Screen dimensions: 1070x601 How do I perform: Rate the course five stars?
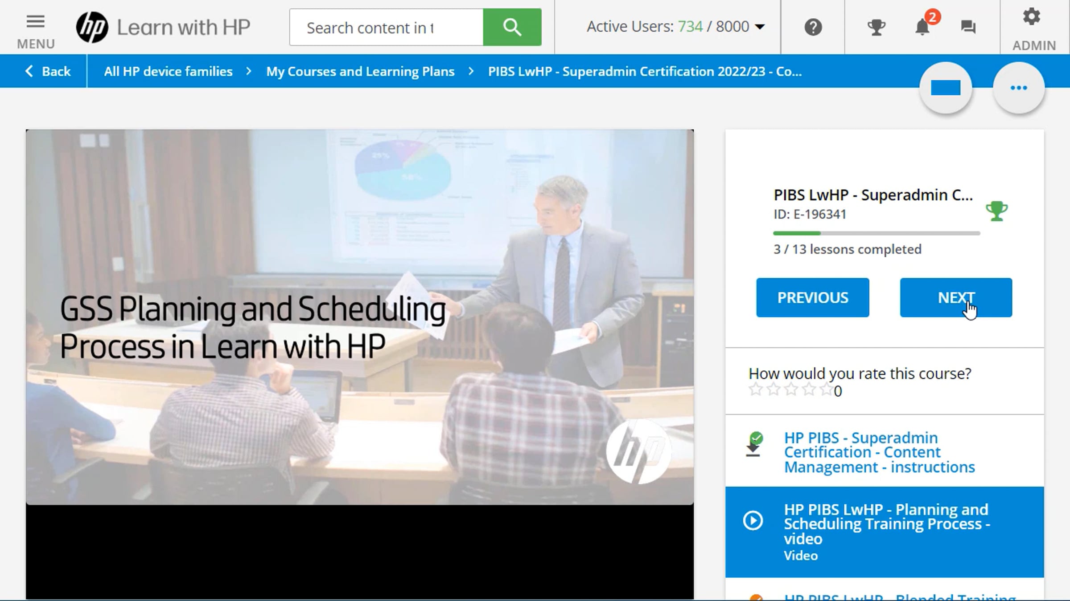point(826,390)
